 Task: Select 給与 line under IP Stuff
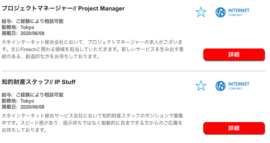(x=33, y=95)
